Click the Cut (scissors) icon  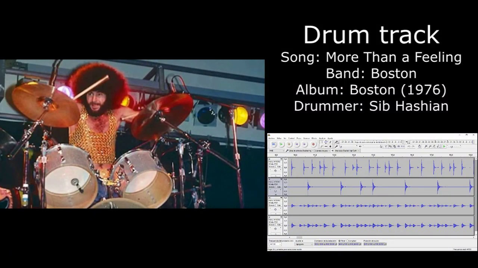point(386,146)
